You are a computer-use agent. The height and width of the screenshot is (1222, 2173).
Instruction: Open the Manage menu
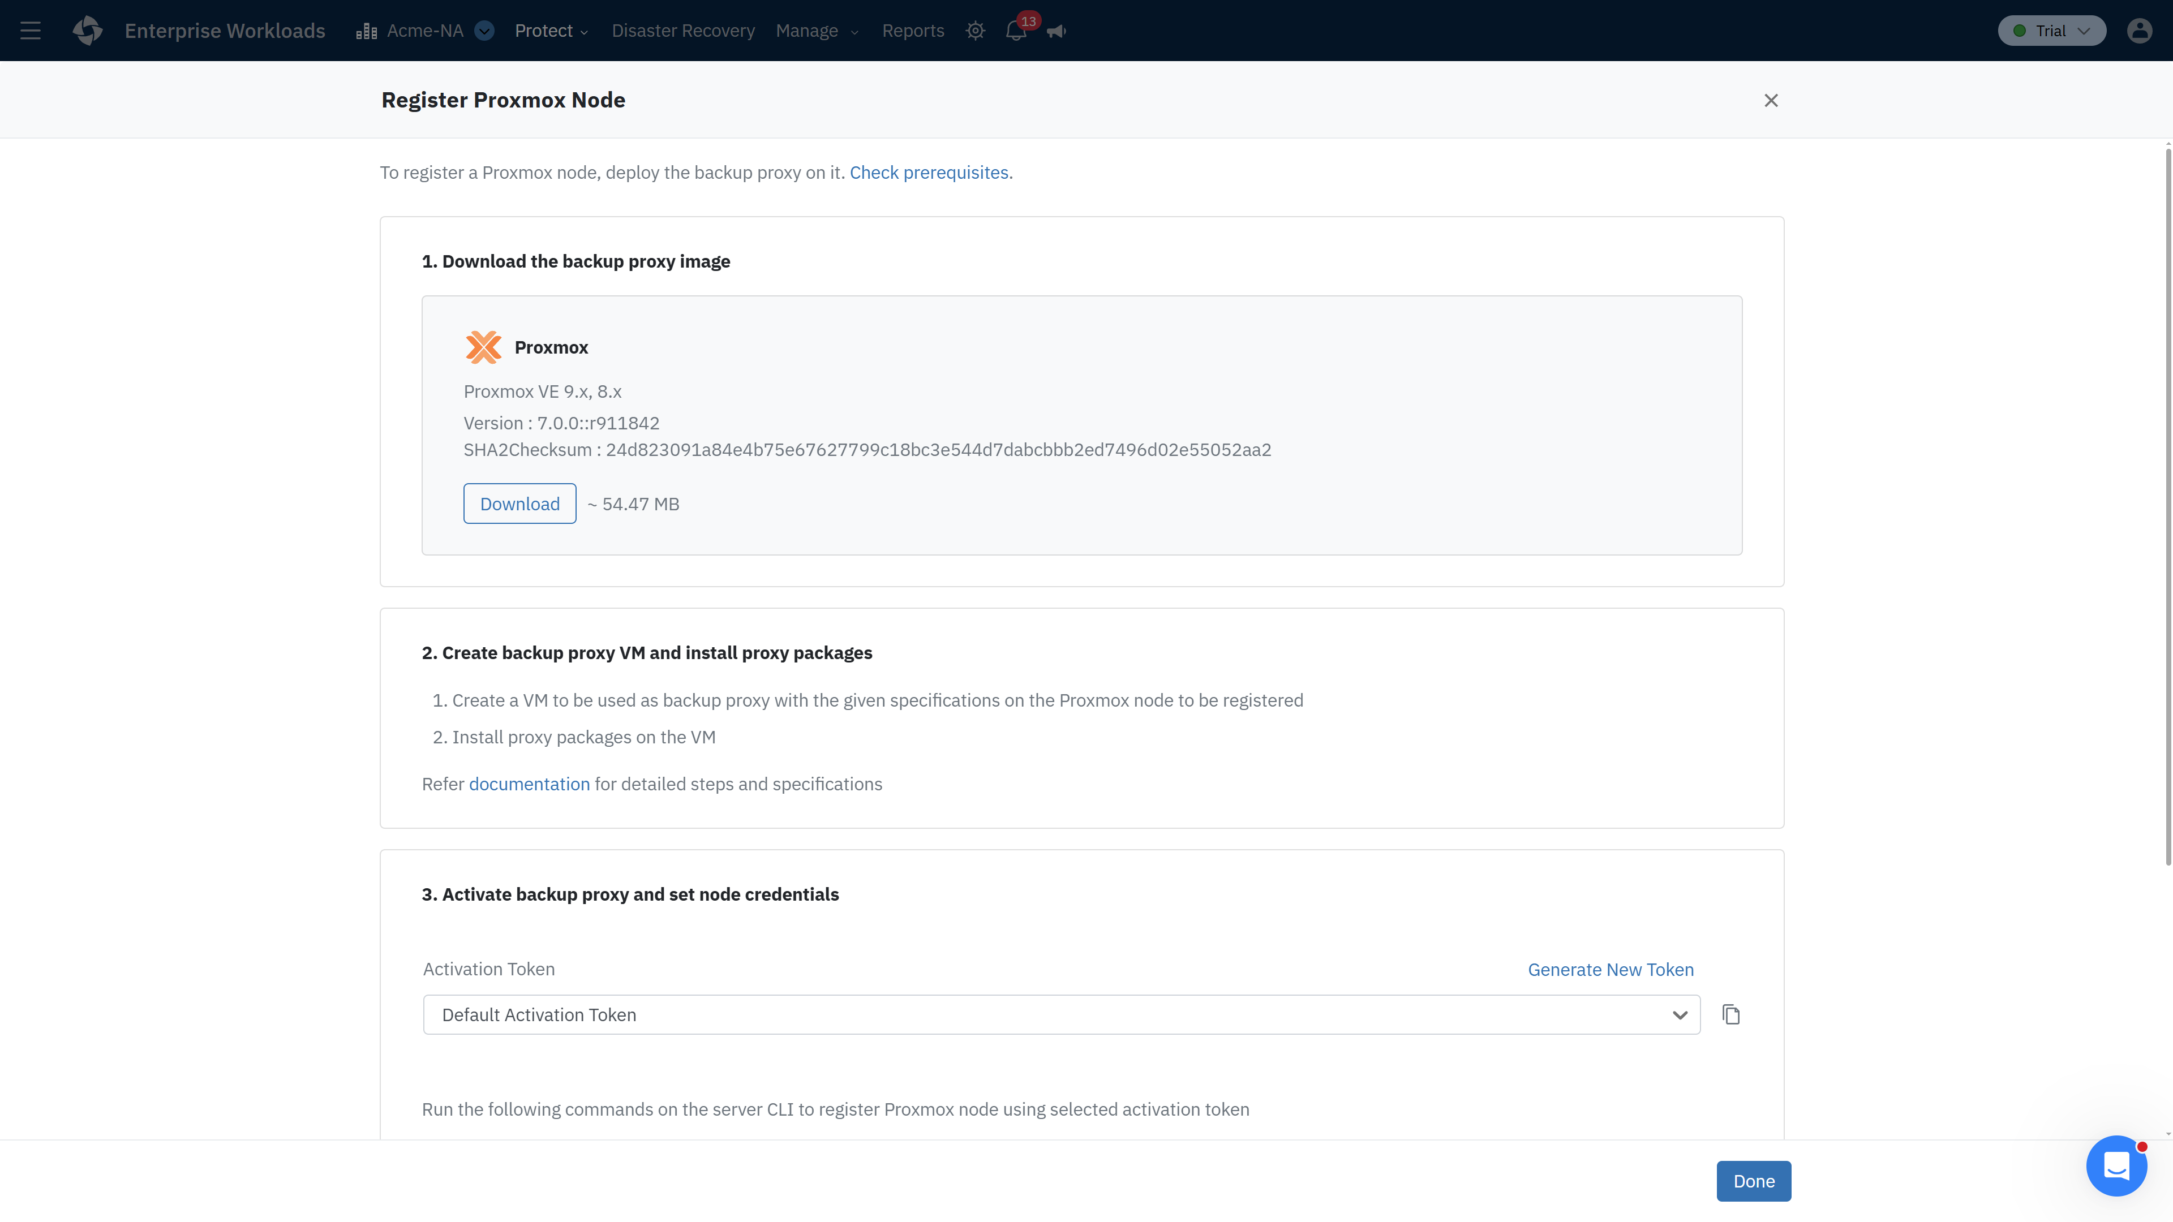pos(817,31)
